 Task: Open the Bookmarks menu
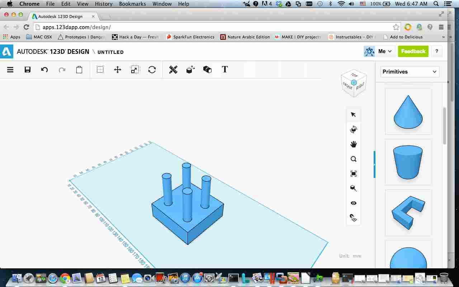click(x=132, y=4)
